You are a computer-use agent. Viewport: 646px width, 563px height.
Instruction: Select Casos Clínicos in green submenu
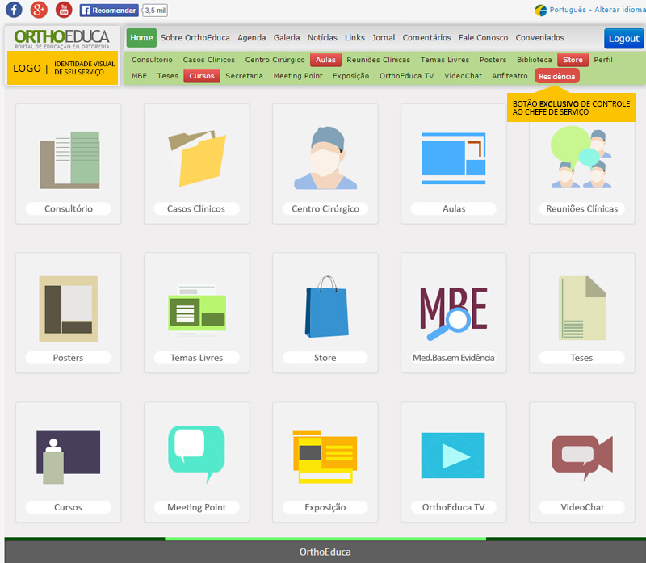(209, 60)
